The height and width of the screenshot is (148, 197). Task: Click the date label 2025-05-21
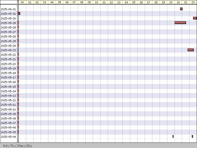8,59
